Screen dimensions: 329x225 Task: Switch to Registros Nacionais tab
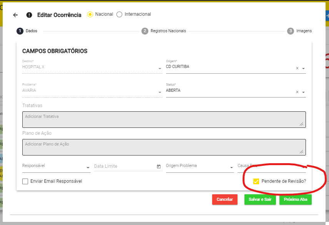click(x=168, y=31)
